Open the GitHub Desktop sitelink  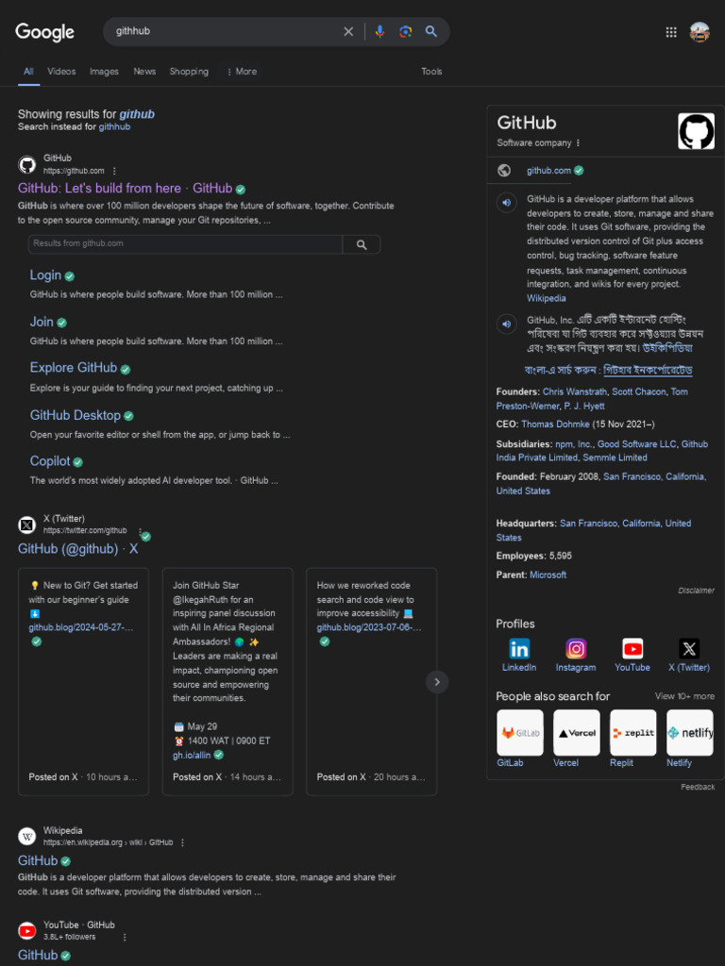click(76, 415)
